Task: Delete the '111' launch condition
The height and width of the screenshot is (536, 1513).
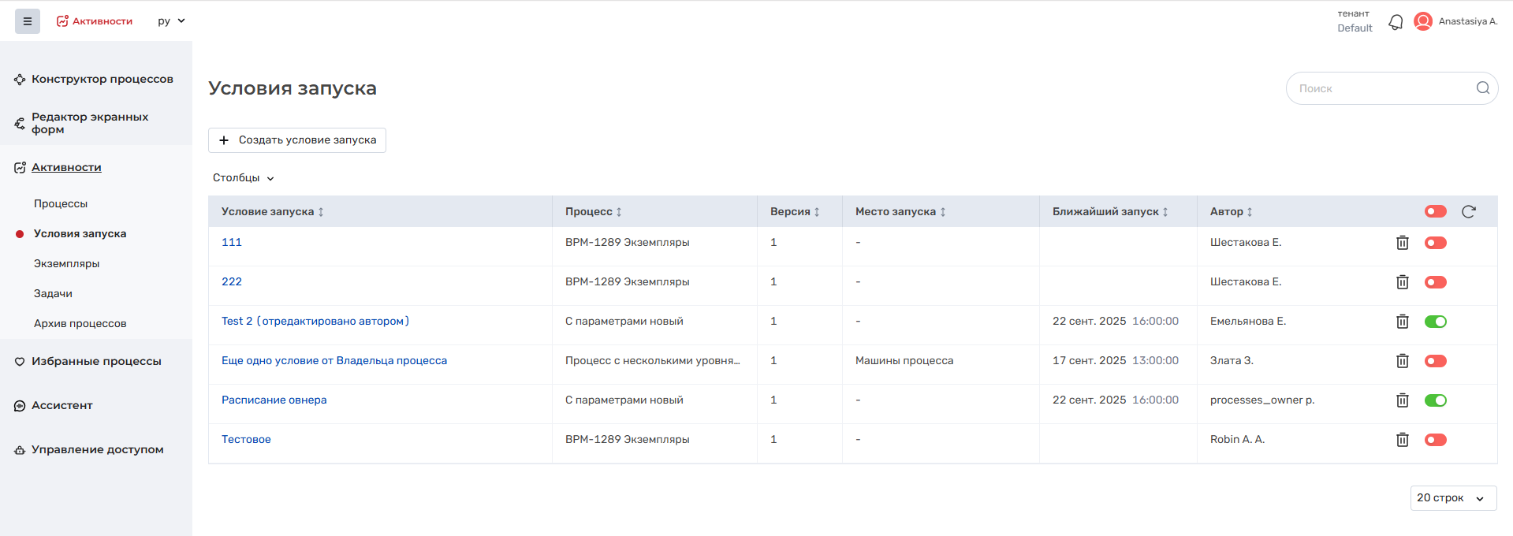Action: tap(1402, 243)
